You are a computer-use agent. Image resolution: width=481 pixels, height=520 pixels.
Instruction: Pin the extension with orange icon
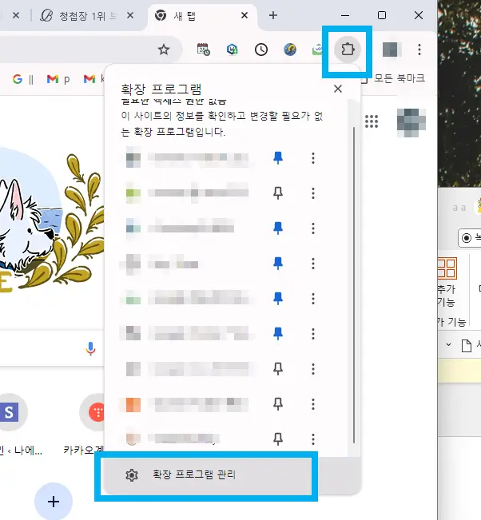[278, 403]
